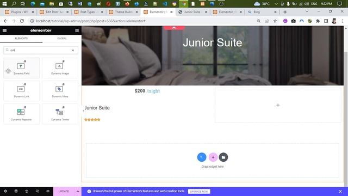This screenshot has width=348, height=196.
Task: Switch to the Plugins browser tab
Action: [20, 12]
